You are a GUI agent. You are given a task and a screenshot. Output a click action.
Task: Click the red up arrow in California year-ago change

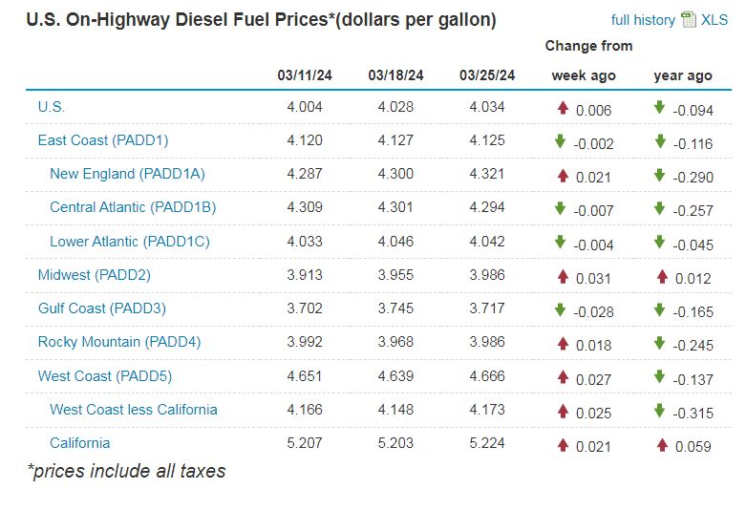[661, 444]
